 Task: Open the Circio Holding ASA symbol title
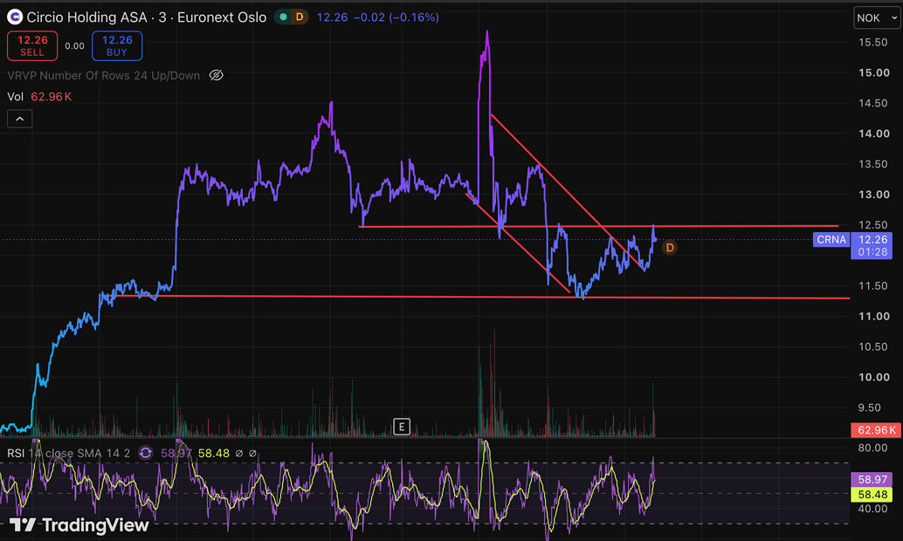146,17
